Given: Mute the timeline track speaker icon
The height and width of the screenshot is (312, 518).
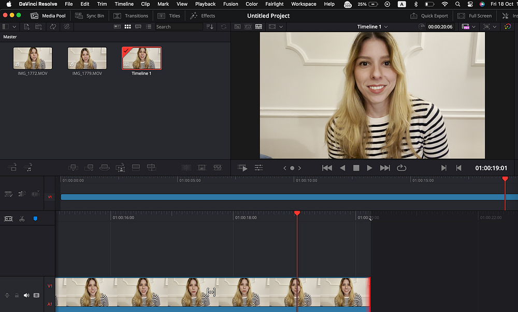Looking at the screenshot, I should click(26, 295).
